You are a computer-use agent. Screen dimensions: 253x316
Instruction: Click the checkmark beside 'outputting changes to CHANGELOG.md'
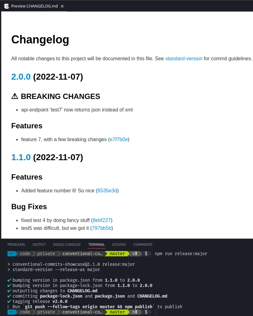pyautogui.click(x=9, y=290)
